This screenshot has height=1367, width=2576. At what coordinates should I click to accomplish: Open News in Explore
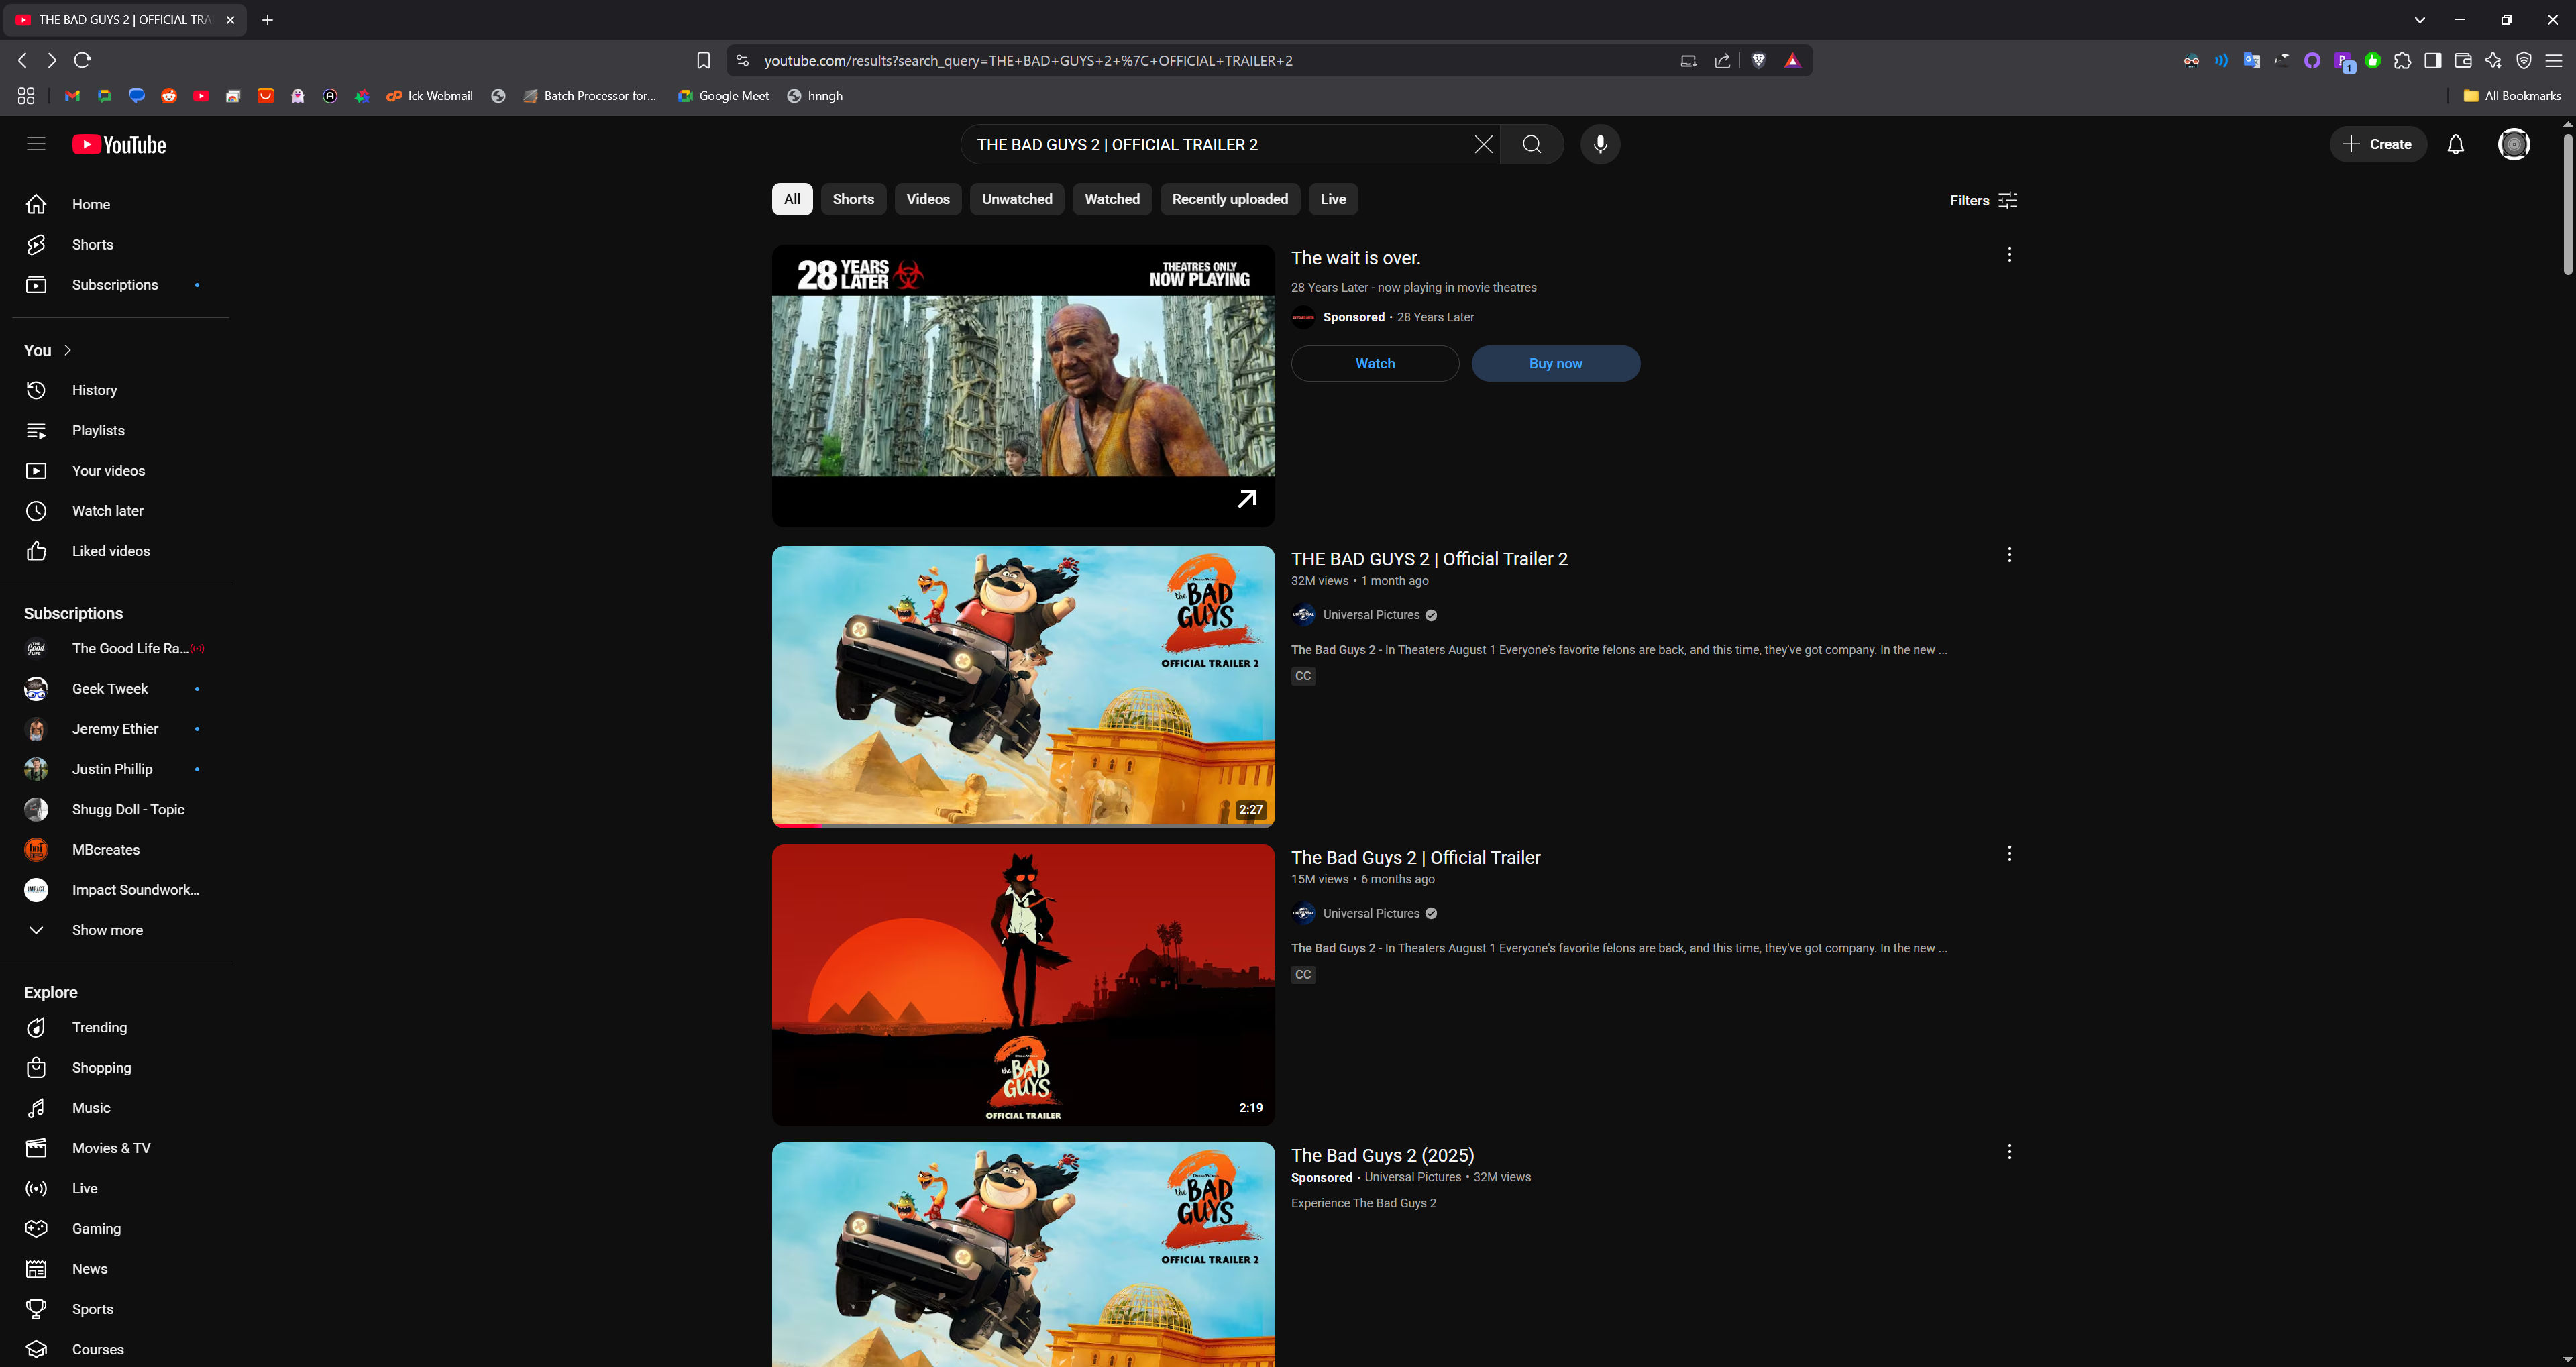[115, 1269]
